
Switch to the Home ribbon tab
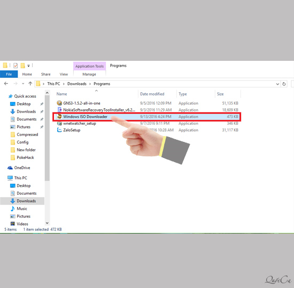[x=27, y=74]
